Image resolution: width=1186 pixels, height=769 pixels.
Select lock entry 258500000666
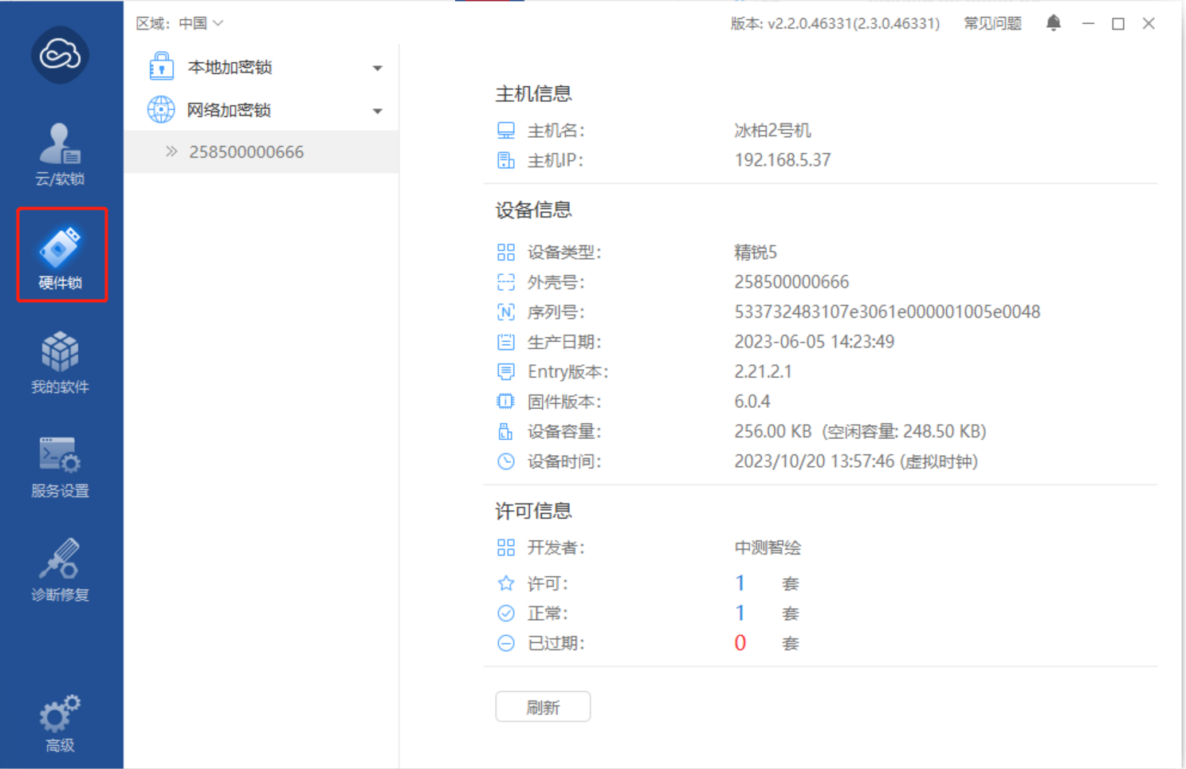pos(245,151)
